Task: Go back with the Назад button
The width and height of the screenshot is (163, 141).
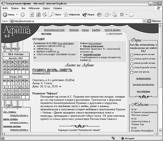Action: (8, 14)
